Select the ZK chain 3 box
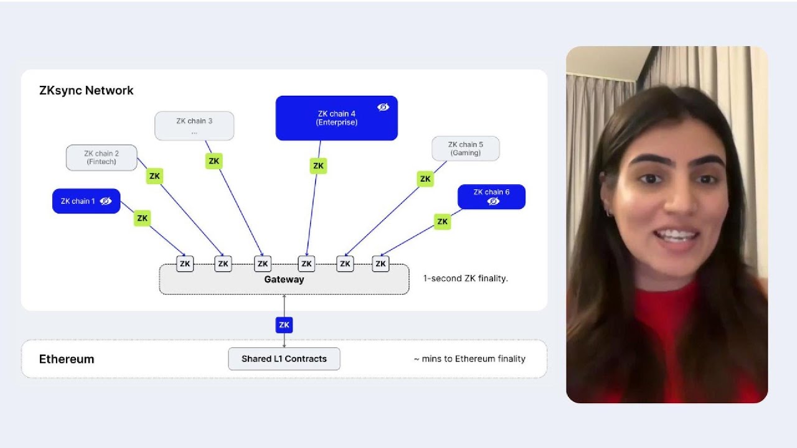This screenshot has height=448, width=797. (x=194, y=126)
